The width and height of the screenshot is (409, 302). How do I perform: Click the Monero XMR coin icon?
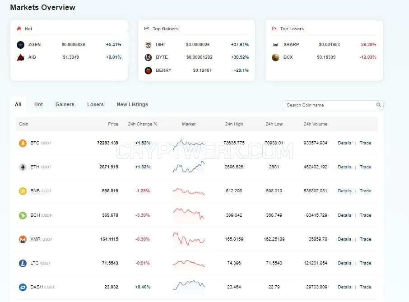tap(23, 239)
